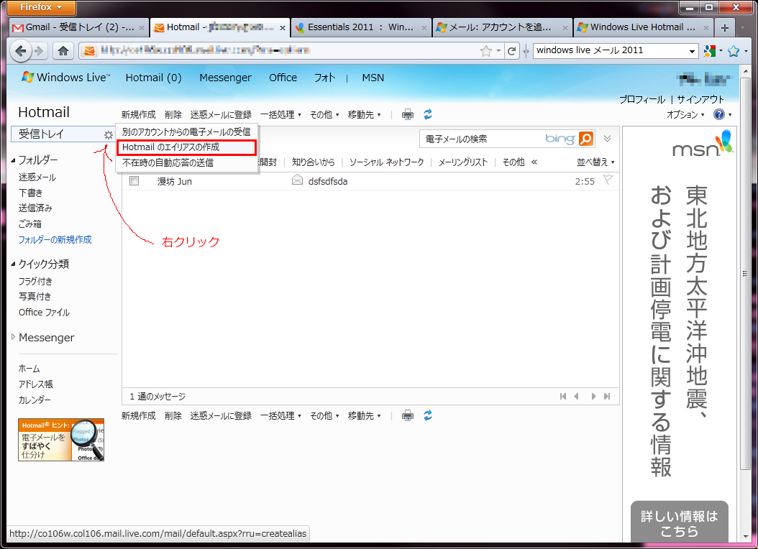This screenshot has width=758, height=549.
Task: Tick the checkbox for 浸坊 Jun message
Action: (134, 180)
